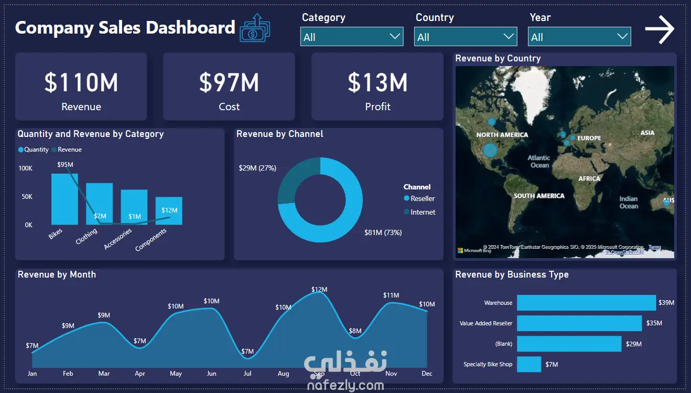
Task: Open the Category dropdown filter
Action: 352,37
